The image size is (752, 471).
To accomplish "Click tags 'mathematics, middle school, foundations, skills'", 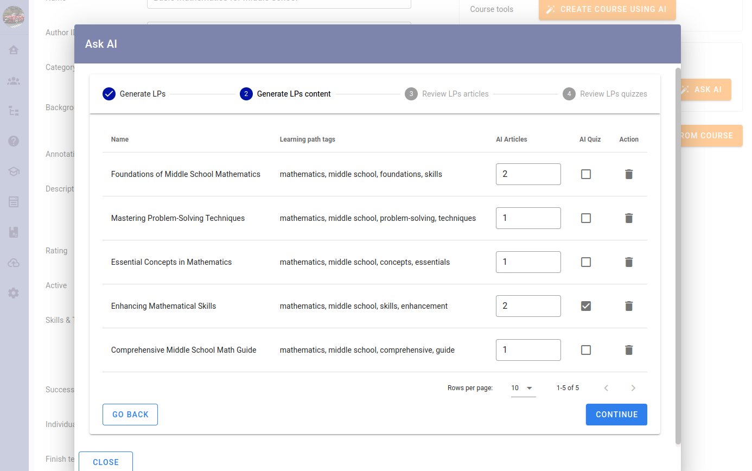I will pos(361,174).
